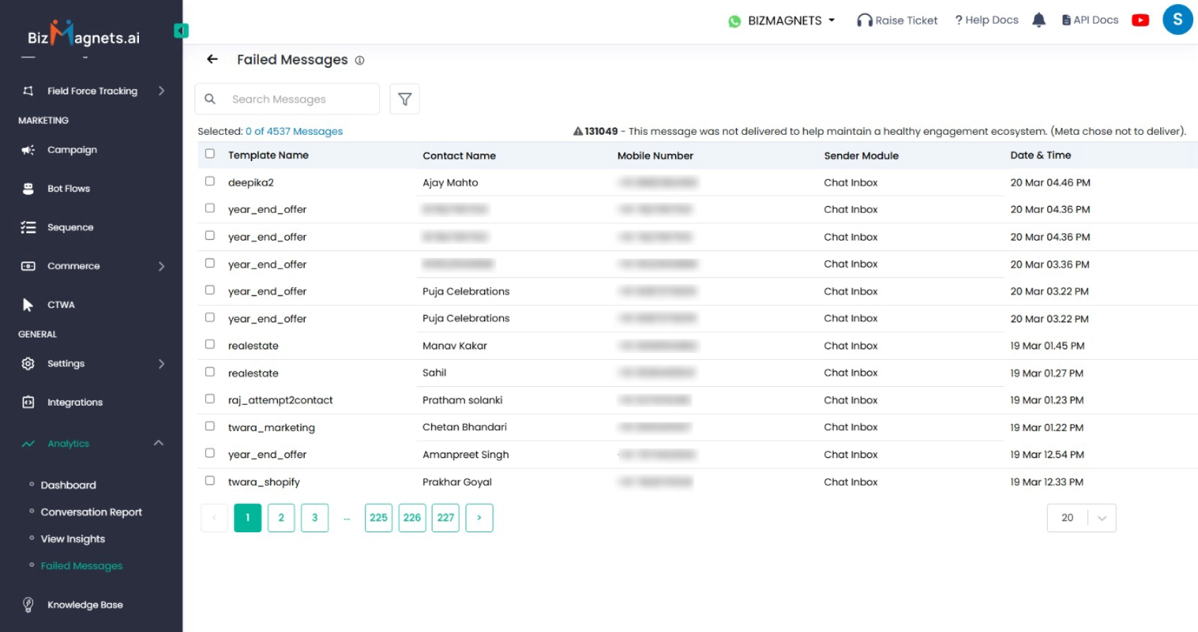Click the Integrations icon in sidebar
The height and width of the screenshot is (632, 1198).
tap(28, 402)
